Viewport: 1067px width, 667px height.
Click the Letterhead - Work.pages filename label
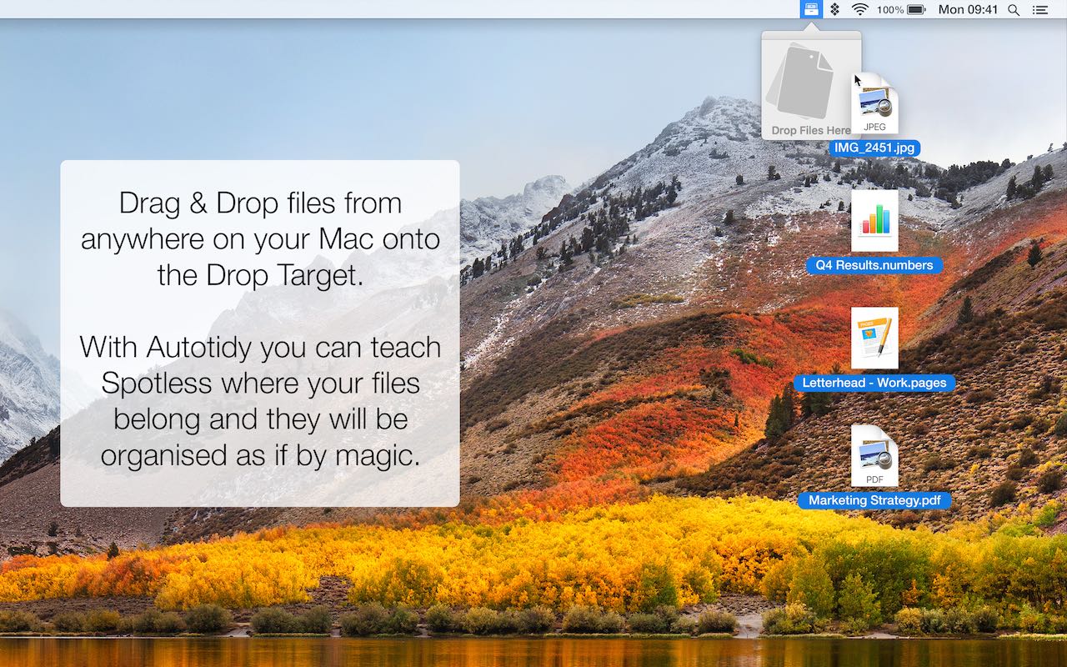(x=874, y=383)
